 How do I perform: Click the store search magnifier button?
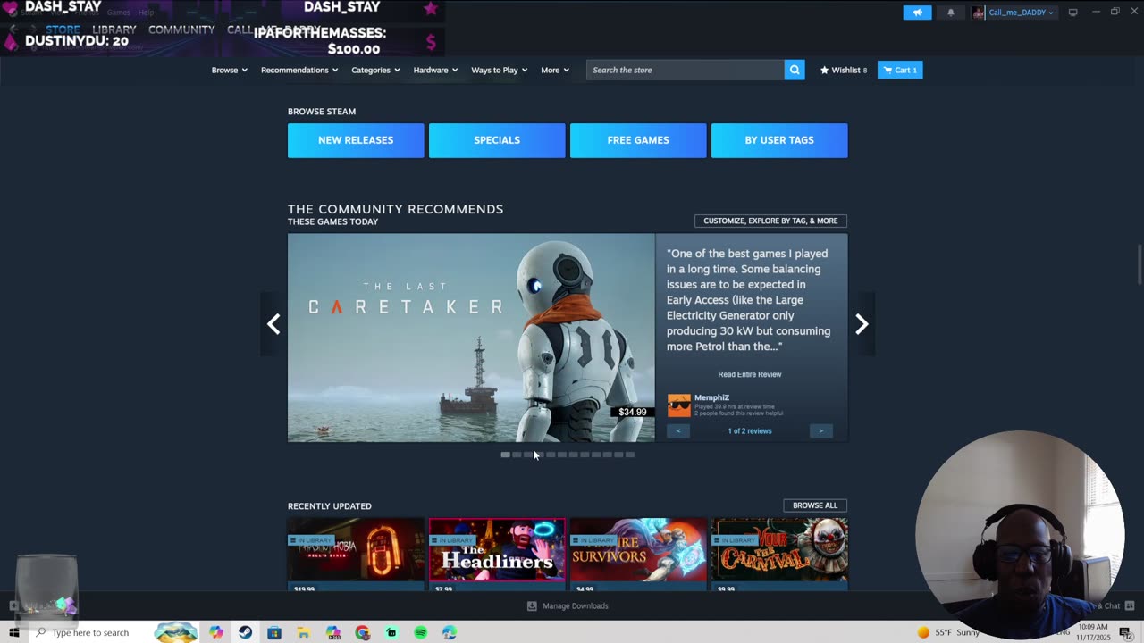click(795, 70)
